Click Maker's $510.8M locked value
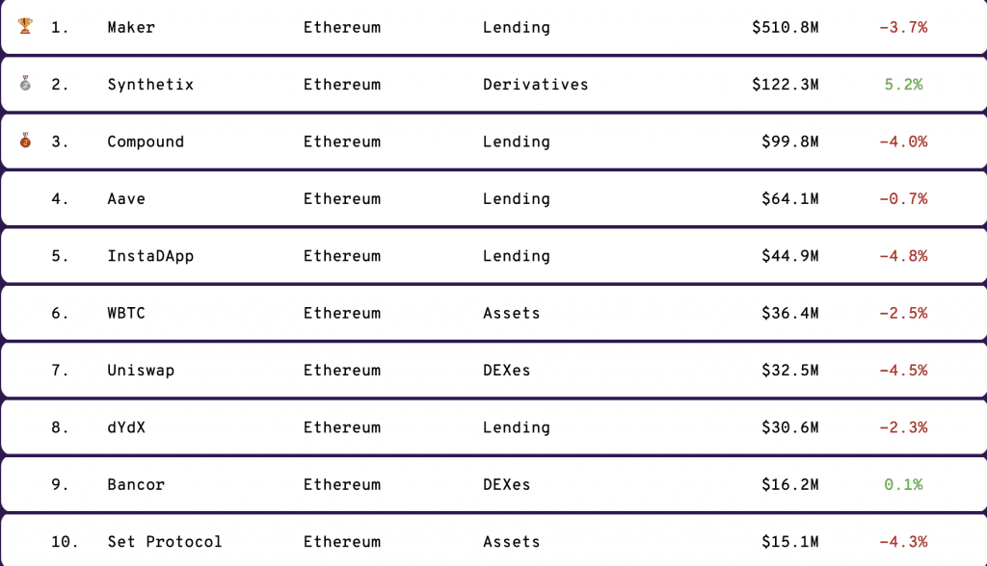This screenshot has width=987, height=566. click(x=785, y=27)
